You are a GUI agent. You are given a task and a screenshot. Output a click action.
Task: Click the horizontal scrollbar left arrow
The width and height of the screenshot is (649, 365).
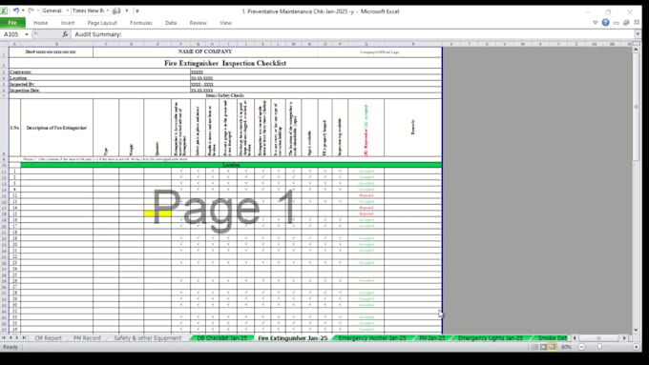tap(575, 338)
